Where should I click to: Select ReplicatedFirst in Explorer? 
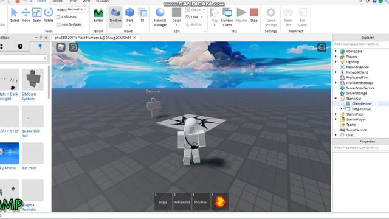point(357,77)
